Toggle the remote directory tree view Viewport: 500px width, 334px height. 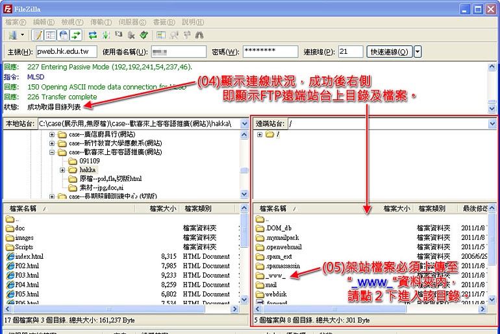pos(64,35)
